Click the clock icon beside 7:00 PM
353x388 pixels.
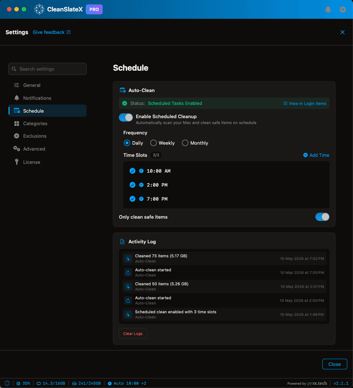click(141, 199)
